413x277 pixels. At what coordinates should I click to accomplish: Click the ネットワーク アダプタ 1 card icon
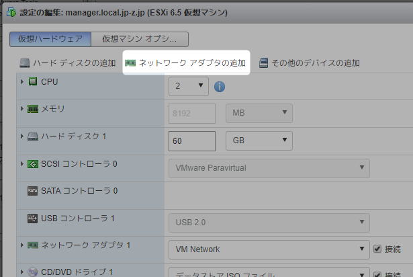click(33, 245)
